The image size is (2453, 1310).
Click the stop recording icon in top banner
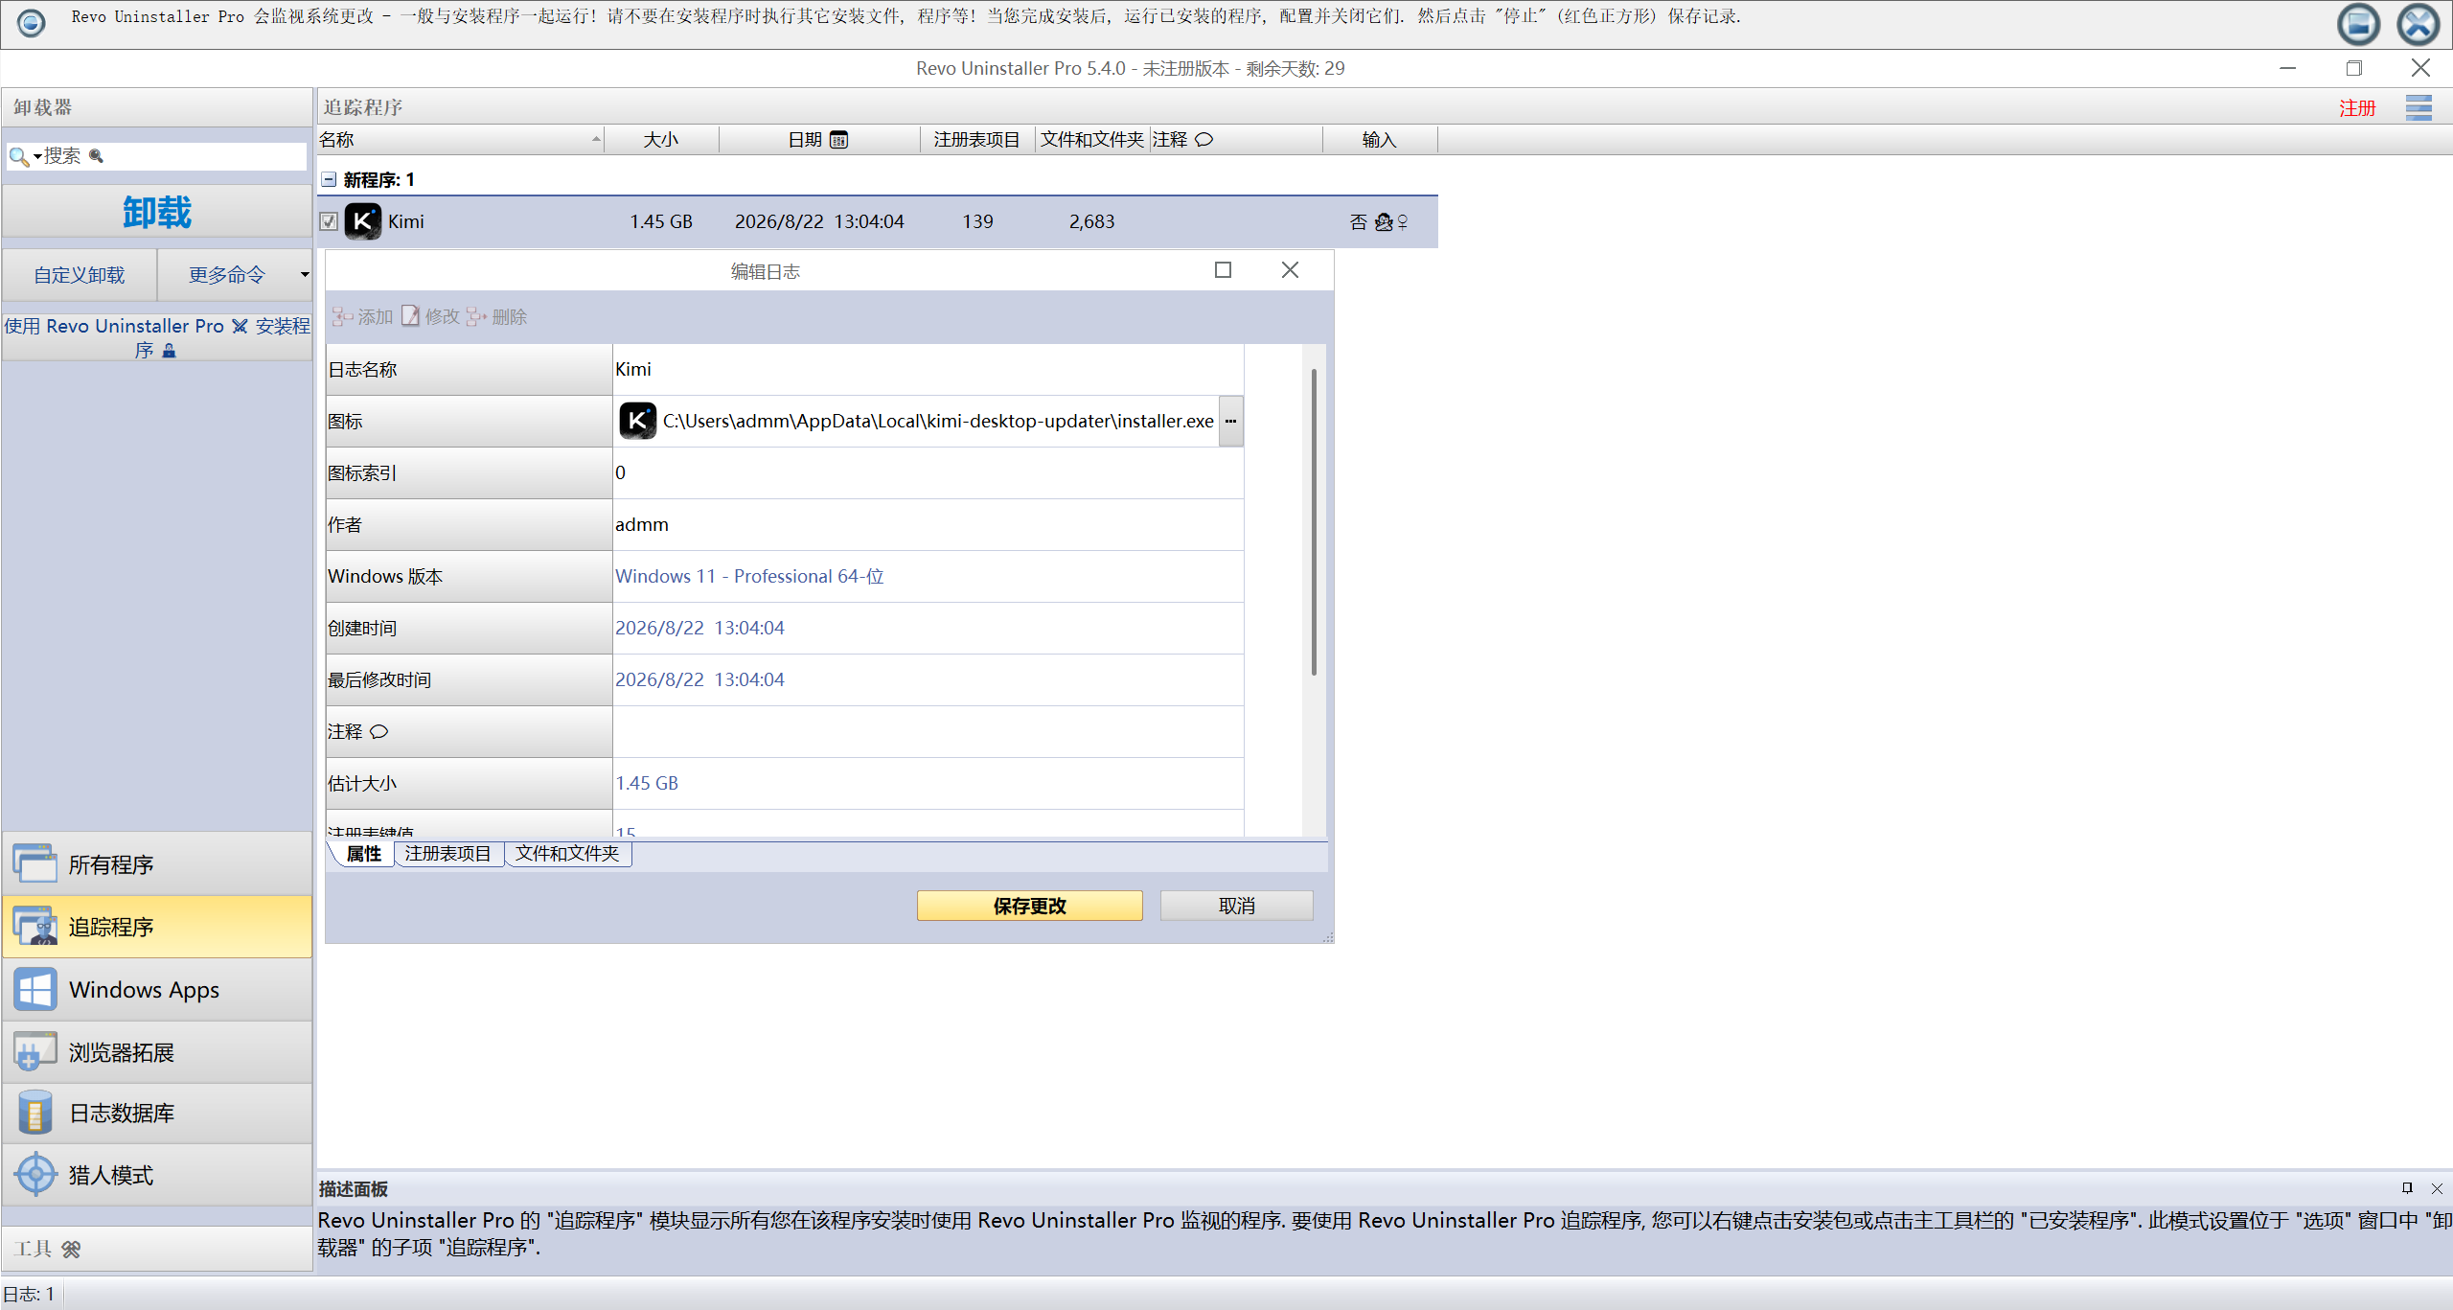[2358, 24]
